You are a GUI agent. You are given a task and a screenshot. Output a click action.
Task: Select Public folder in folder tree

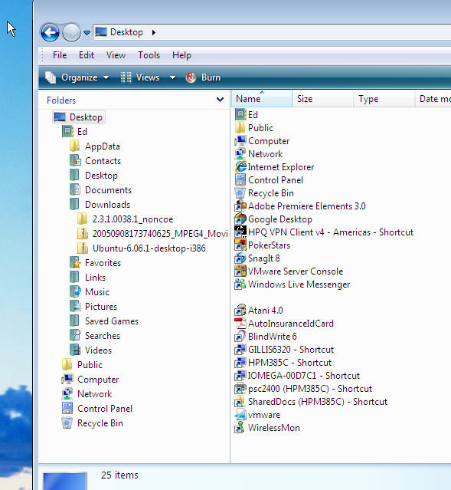coord(82,365)
